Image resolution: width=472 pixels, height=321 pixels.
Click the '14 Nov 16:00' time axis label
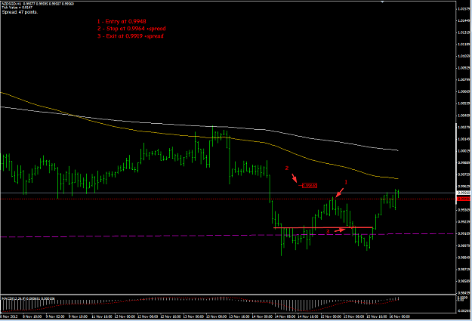308,316
